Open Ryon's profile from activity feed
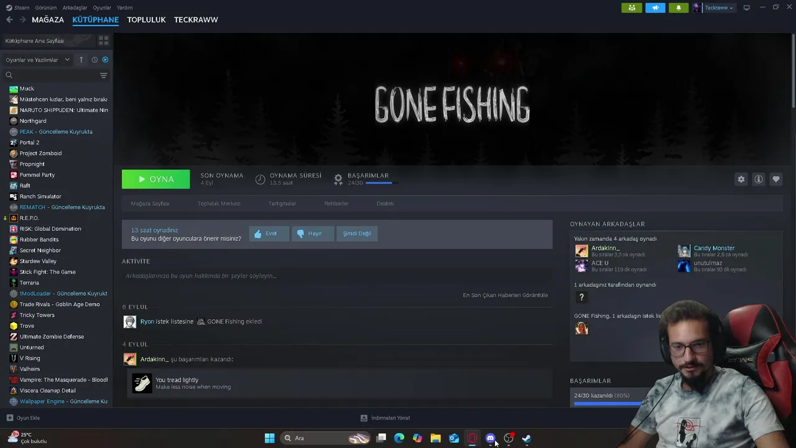The image size is (796, 448). (147, 322)
